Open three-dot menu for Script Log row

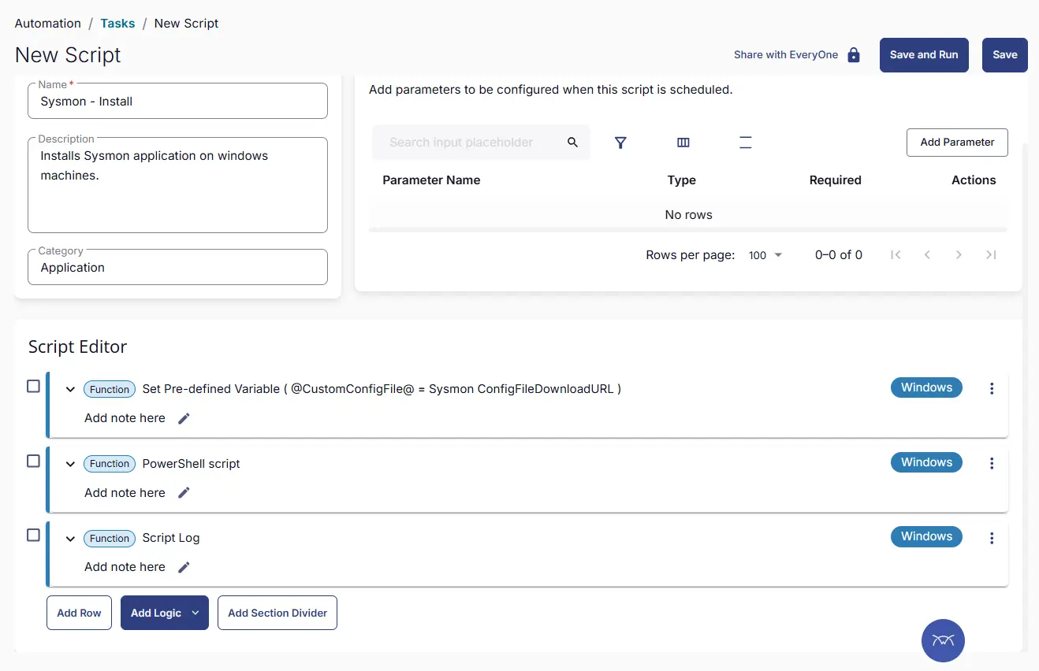[x=992, y=538]
